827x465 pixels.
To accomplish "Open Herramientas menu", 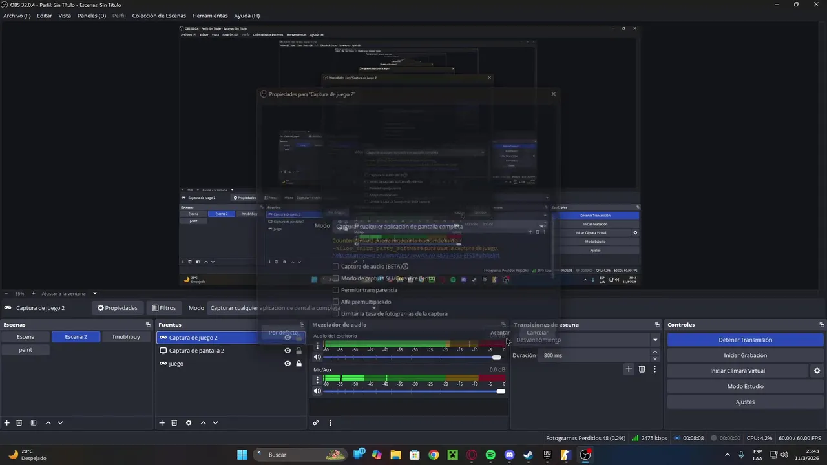I will pyautogui.click(x=210, y=15).
